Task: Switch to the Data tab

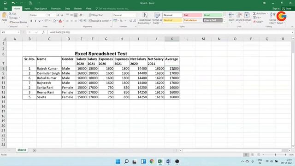Action: coord(67,9)
